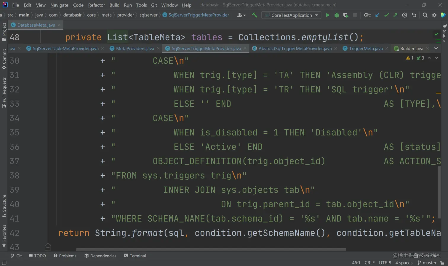Run with Coverage icon in toolbar

(x=345, y=15)
